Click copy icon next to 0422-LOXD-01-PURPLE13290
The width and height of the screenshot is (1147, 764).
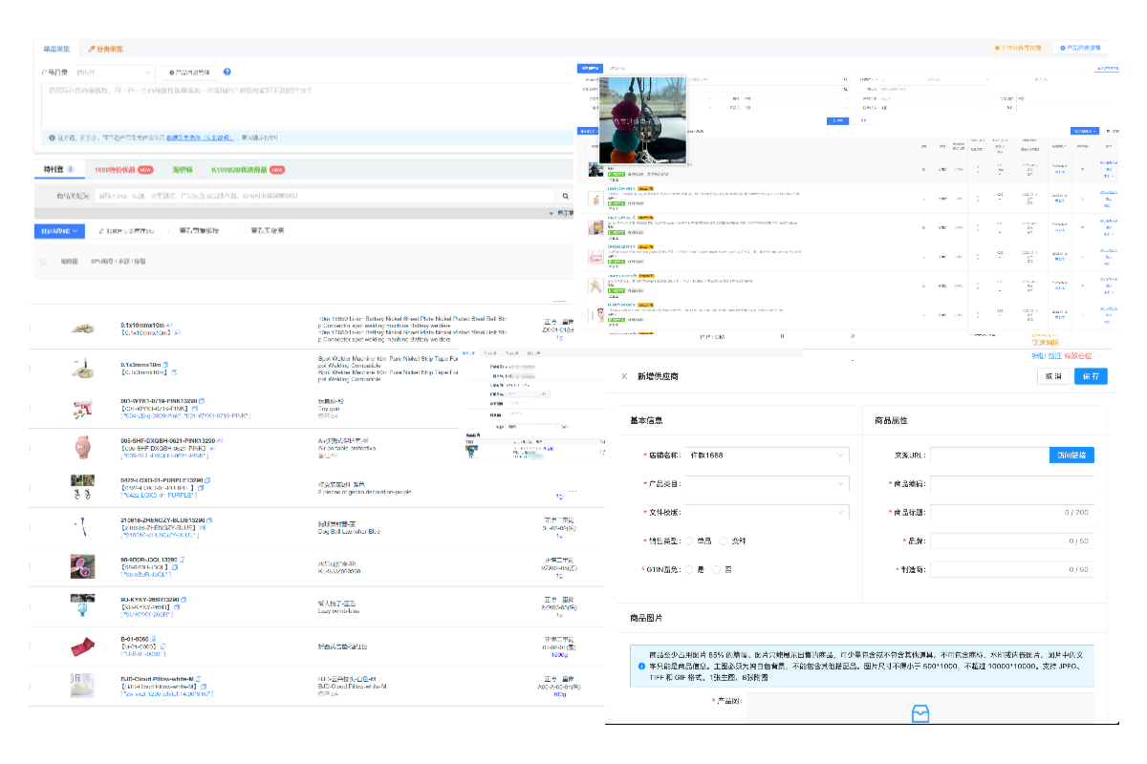point(207,478)
